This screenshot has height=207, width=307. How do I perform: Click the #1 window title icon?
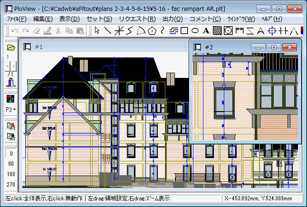click(27, 47)
